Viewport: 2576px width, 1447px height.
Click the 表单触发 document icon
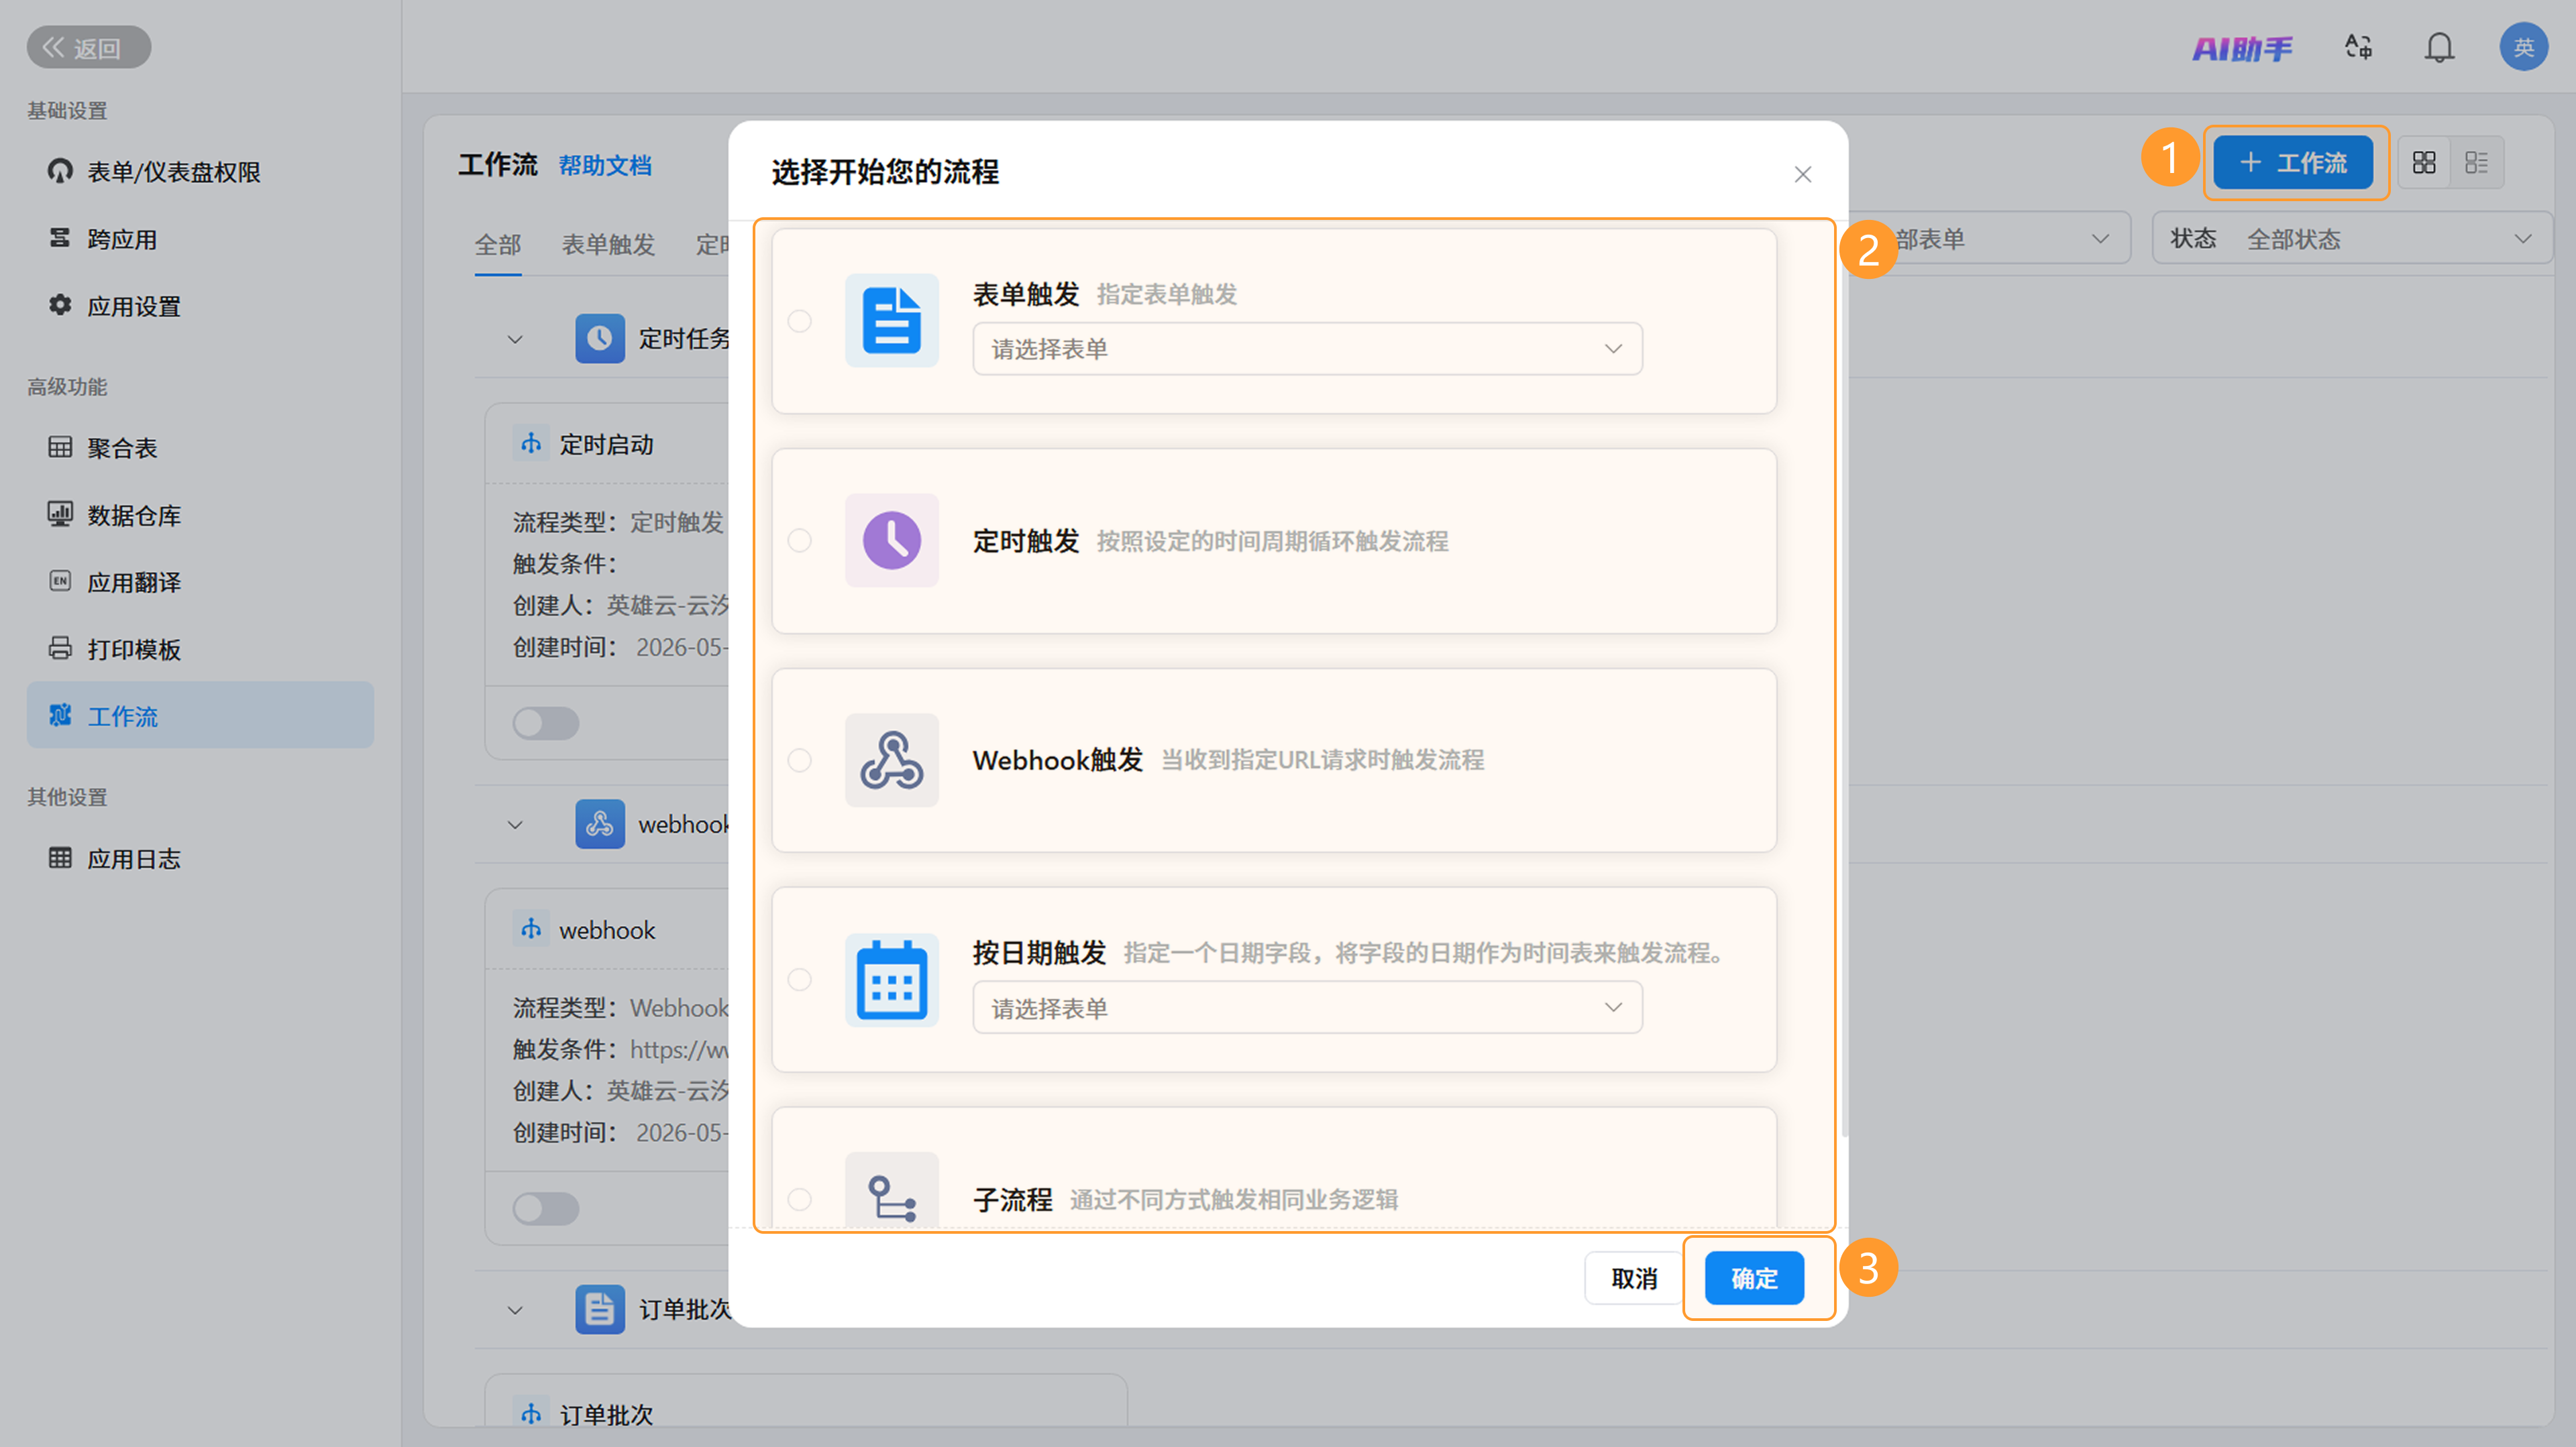[892, 320]
